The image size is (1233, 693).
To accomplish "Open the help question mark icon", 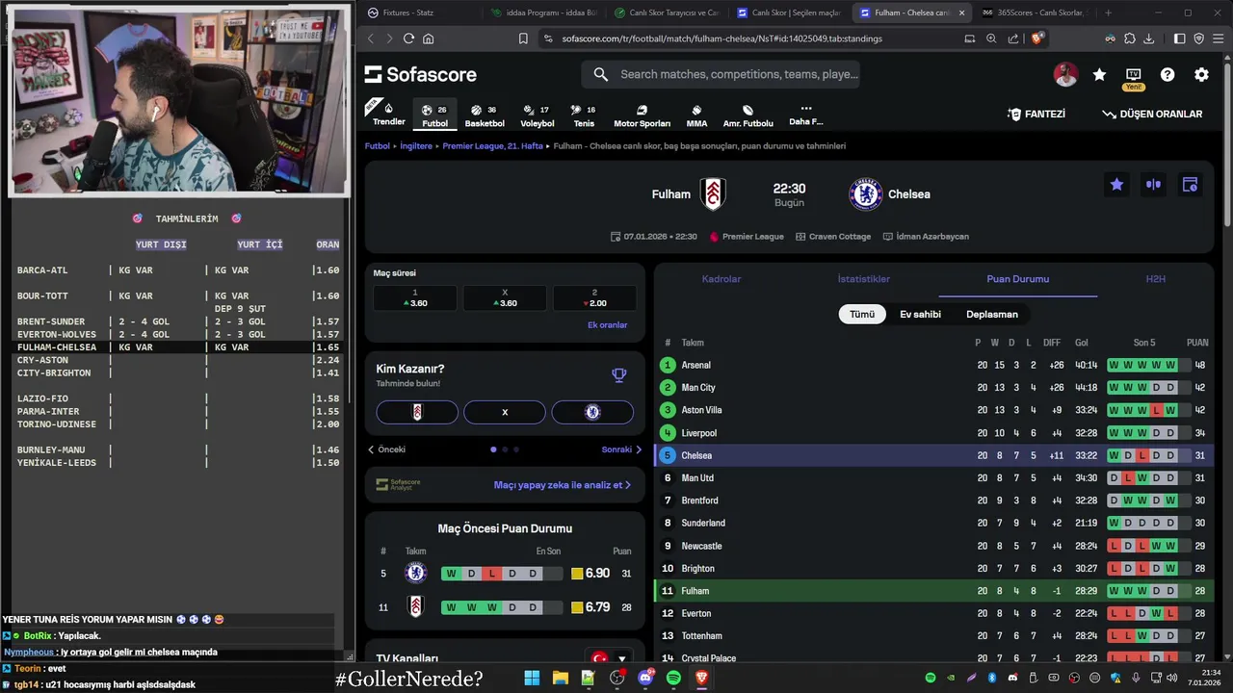I will click(1167, 74).
